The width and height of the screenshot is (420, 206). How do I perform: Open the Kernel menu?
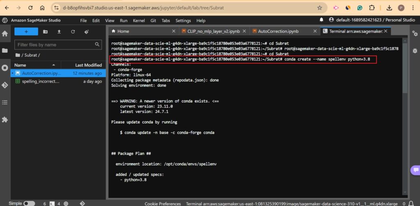pyautogui.click(x=139, y=20)
